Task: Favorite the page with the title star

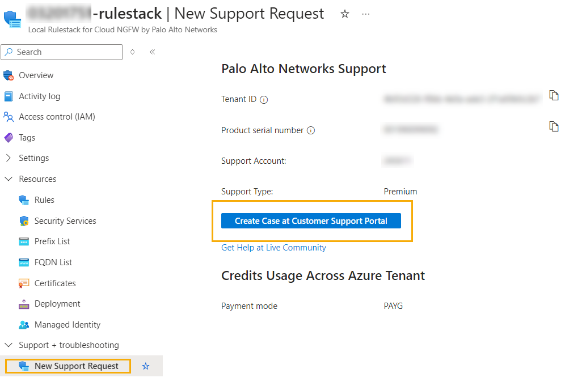Action: (x=345, y=14)
